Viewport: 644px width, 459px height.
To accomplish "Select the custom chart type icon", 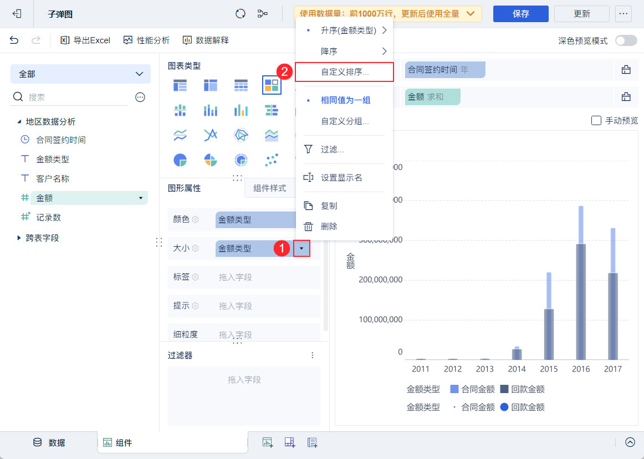I will click(x=272, y=85).
